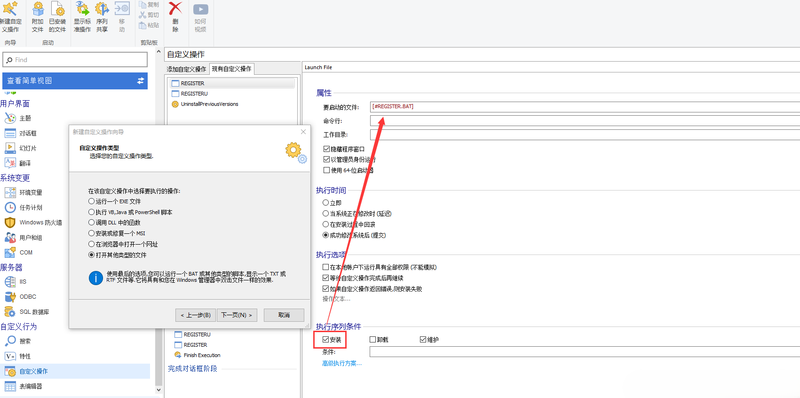Open SQL 数据库 in the sidebar
Viewport: 800px width, 398px height.
pos(27,312)
